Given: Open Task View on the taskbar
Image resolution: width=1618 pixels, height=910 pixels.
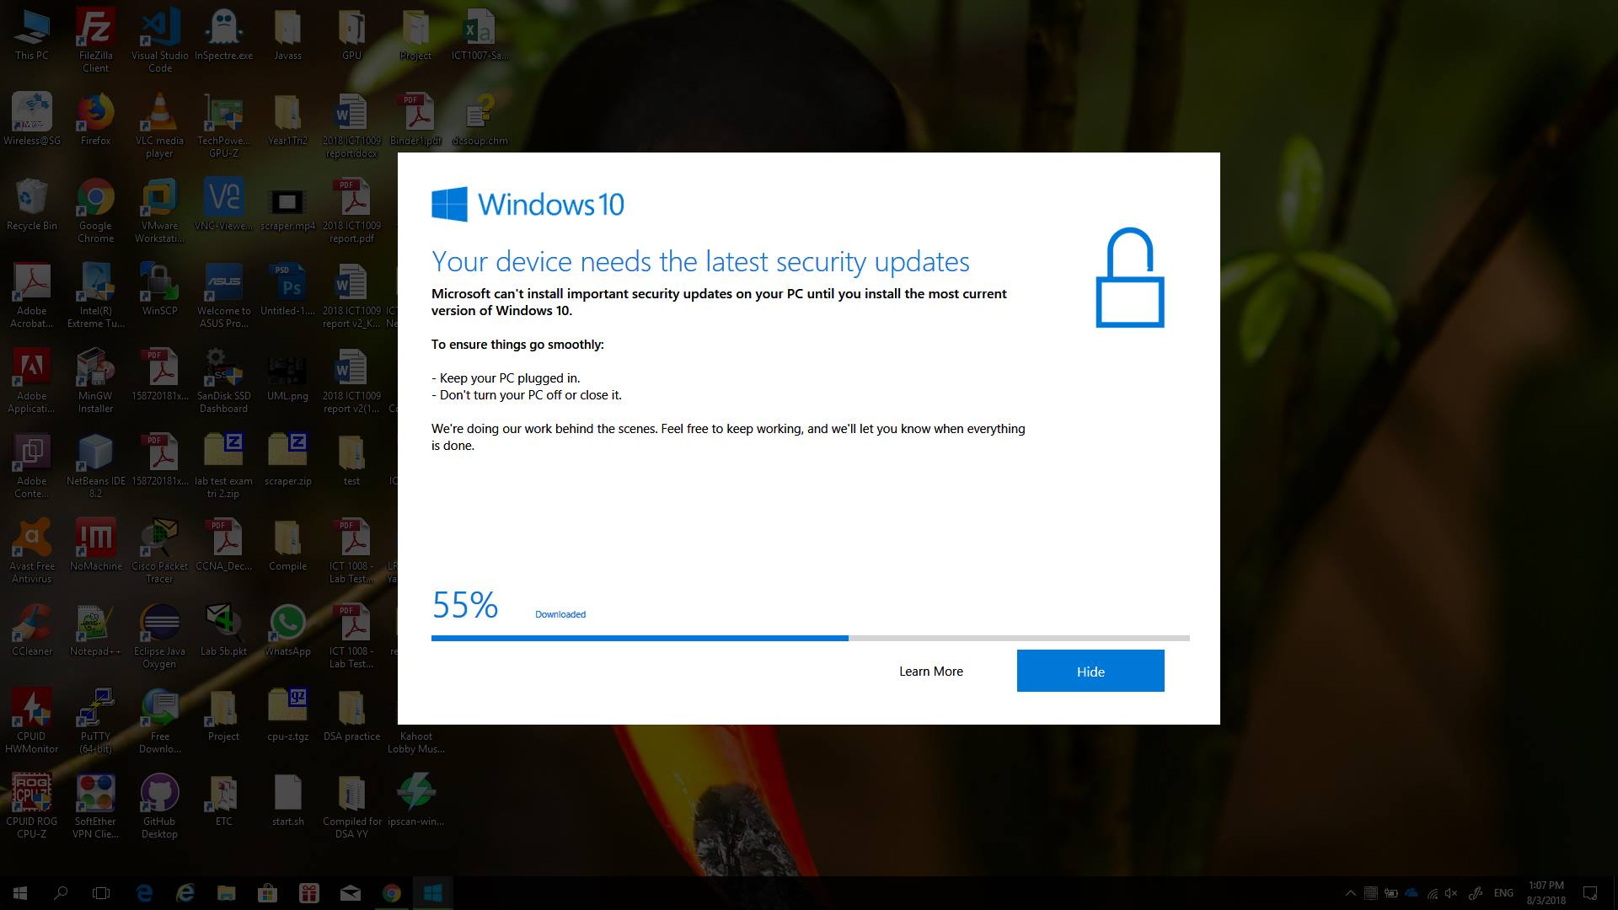Looking at the screenshot, I should (x=101, y=893).
